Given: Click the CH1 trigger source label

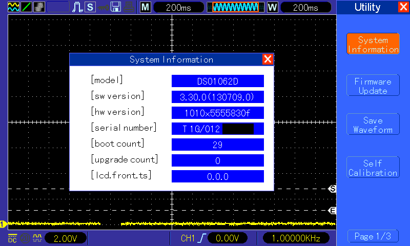Looking at the screenshot, I should point(188,238).
